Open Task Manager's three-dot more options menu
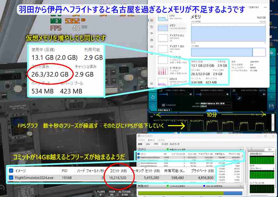278x197 pixels. [265, 8]
